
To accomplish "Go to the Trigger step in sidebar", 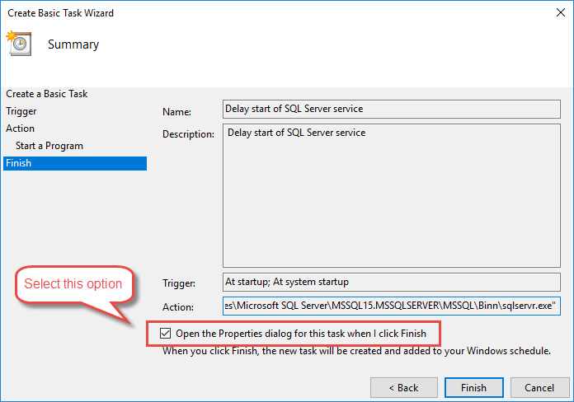I will [21, 111].
